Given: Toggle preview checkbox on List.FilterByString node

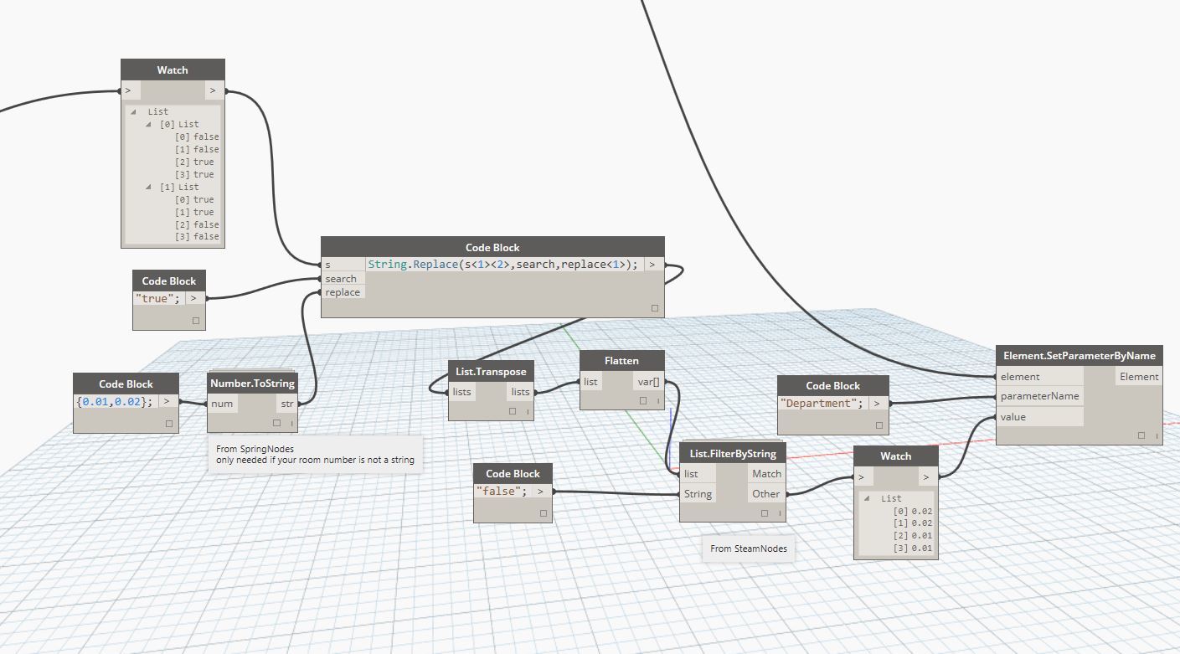Looking at the screenshot, I should coord(765,512).
